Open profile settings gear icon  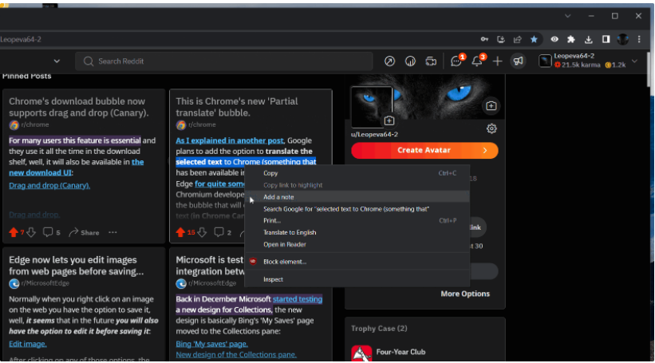click(491, 128)
